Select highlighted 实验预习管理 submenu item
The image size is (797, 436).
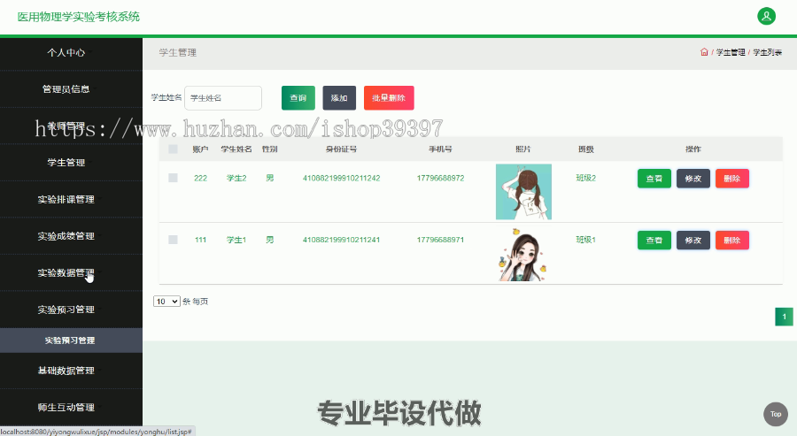[x=70, y=340]
